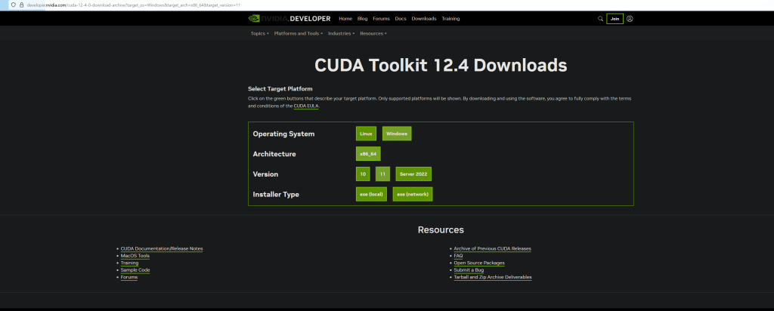Screen dimensions: 774x311
Task: Expand the Industries dropdown
Action: pos(341,33)
